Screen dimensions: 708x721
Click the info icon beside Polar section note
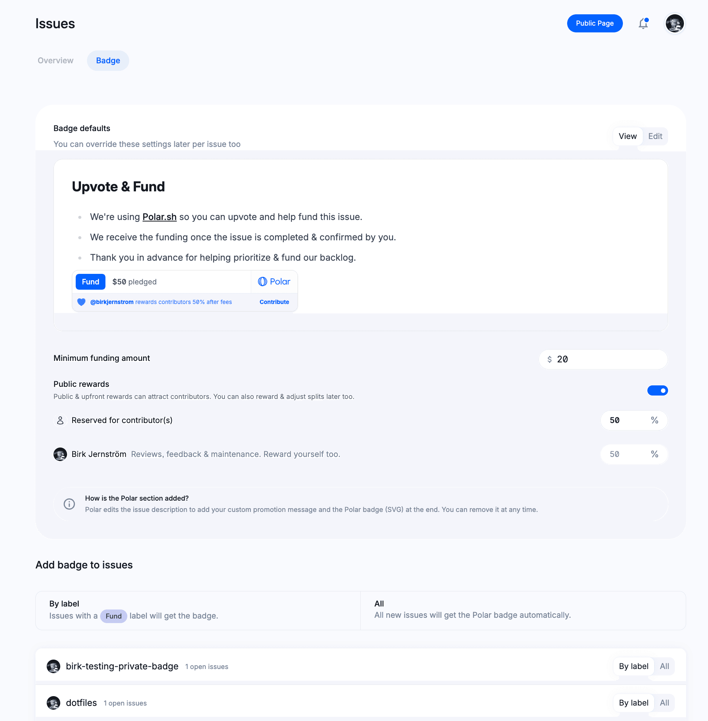(x=69, y=504)
